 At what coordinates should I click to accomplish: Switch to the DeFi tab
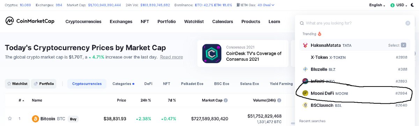[x=148, y=84]
